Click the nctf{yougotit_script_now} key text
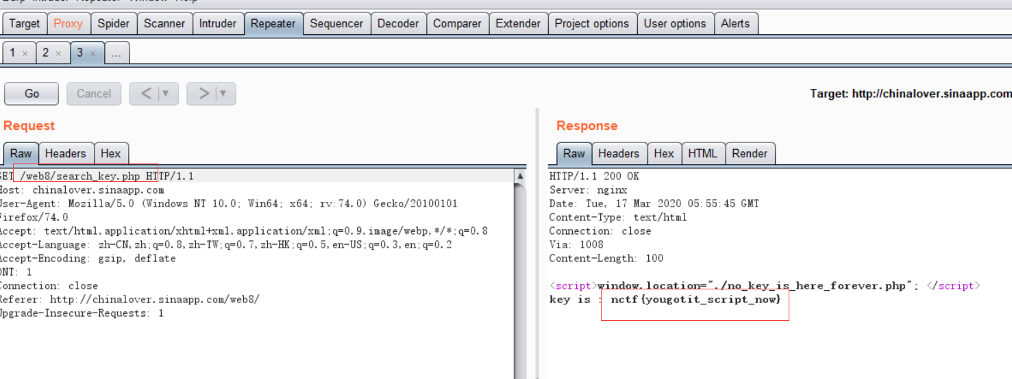Screen dimensions: 1012x379 pos(695,300)
